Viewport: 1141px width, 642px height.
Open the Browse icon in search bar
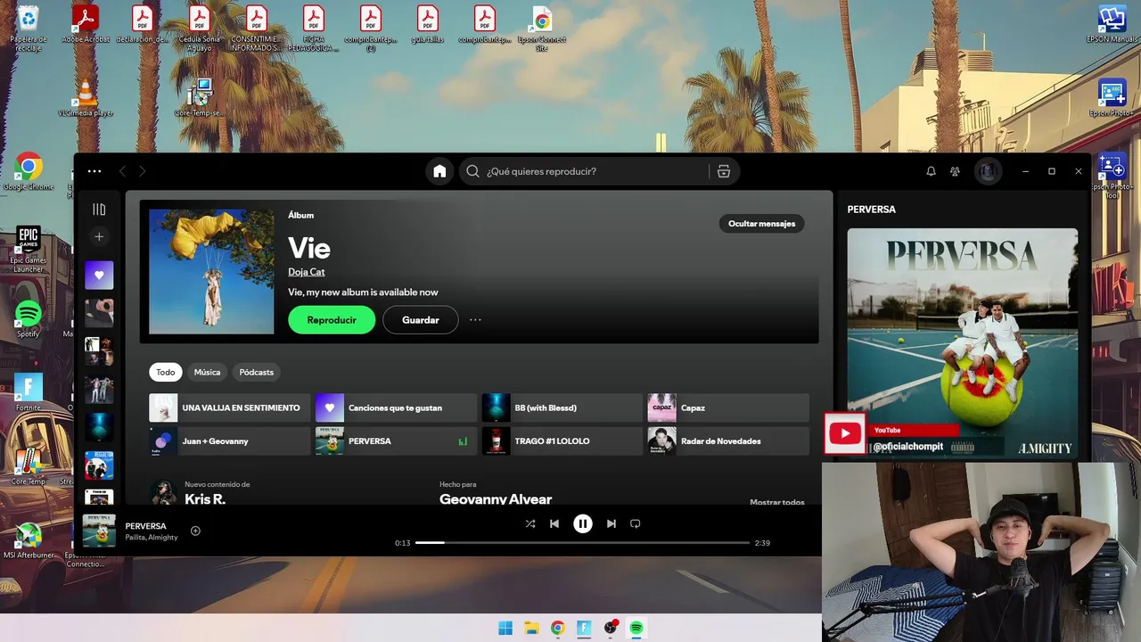tap(723, 171)
